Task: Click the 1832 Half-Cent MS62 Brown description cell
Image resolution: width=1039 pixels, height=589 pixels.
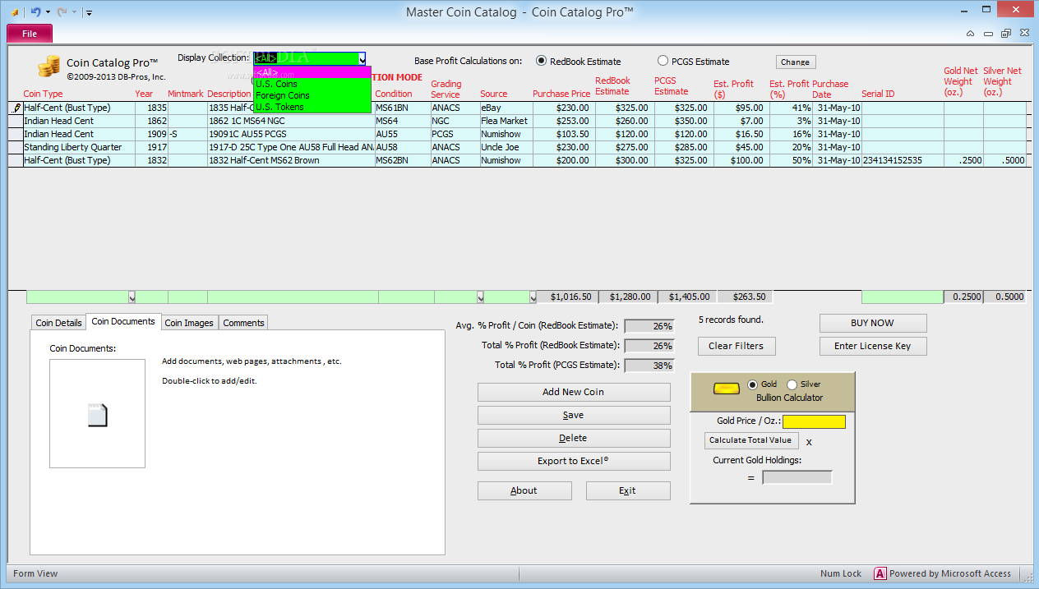Action: tap(291, 160)
